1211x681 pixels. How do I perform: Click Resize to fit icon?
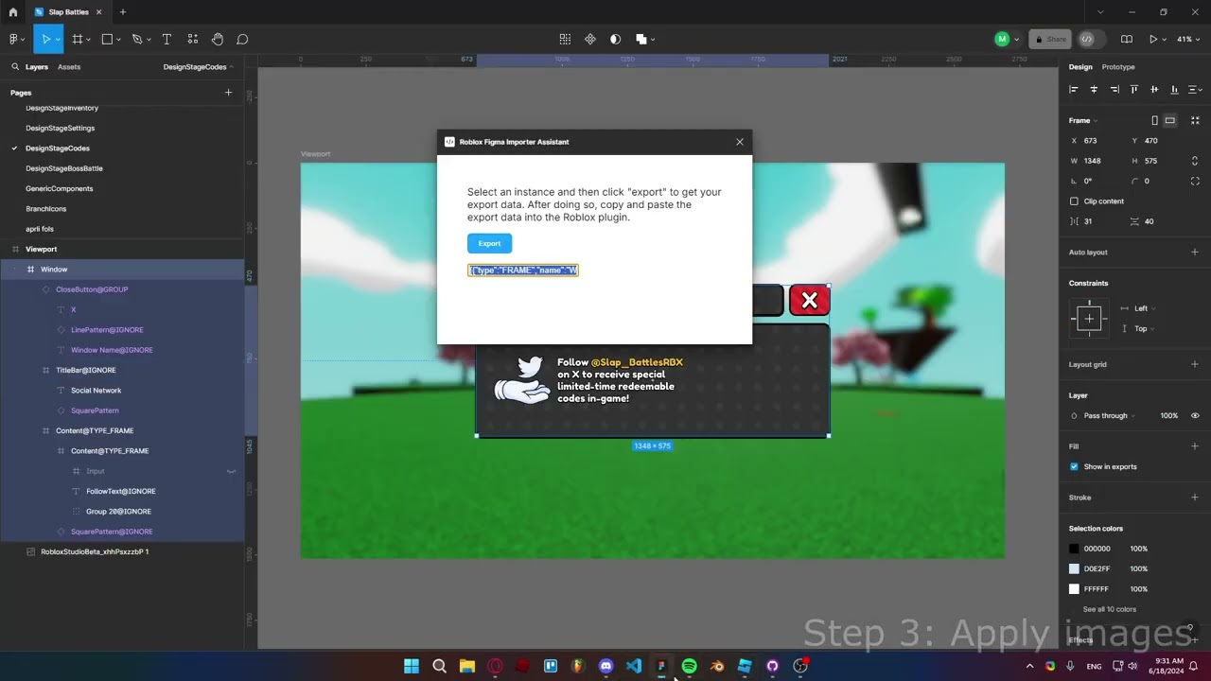(1195, 121)
